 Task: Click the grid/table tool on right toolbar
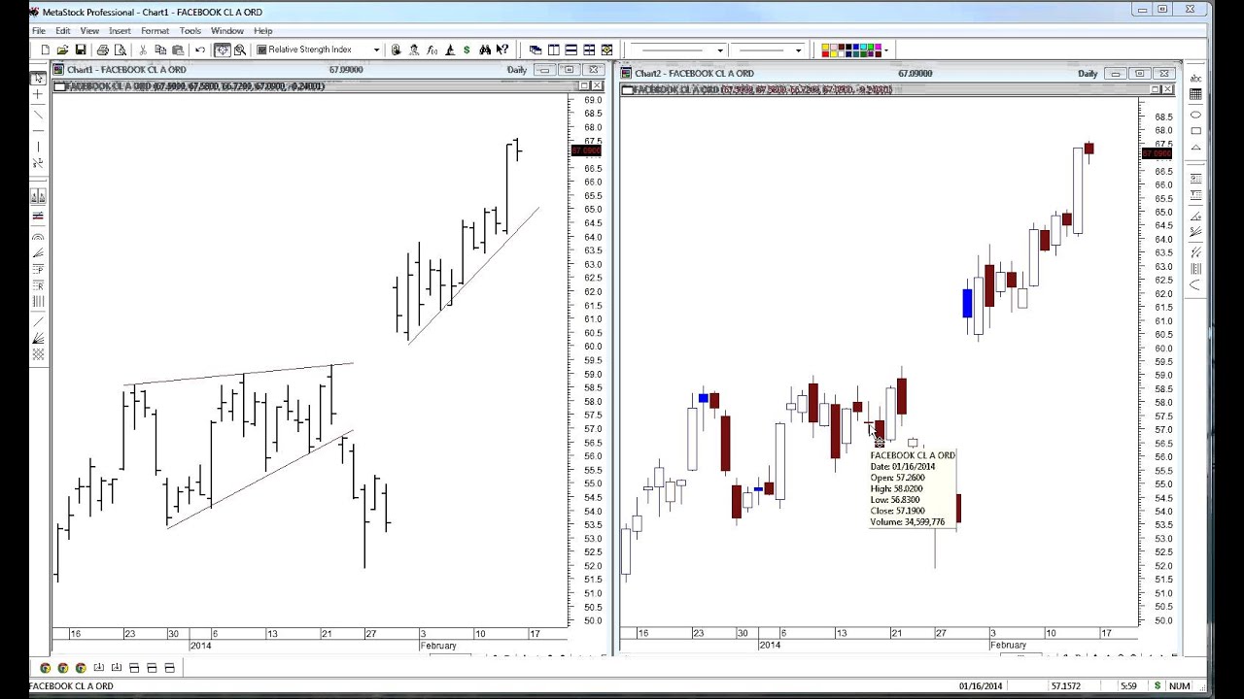click(1195, 94)
